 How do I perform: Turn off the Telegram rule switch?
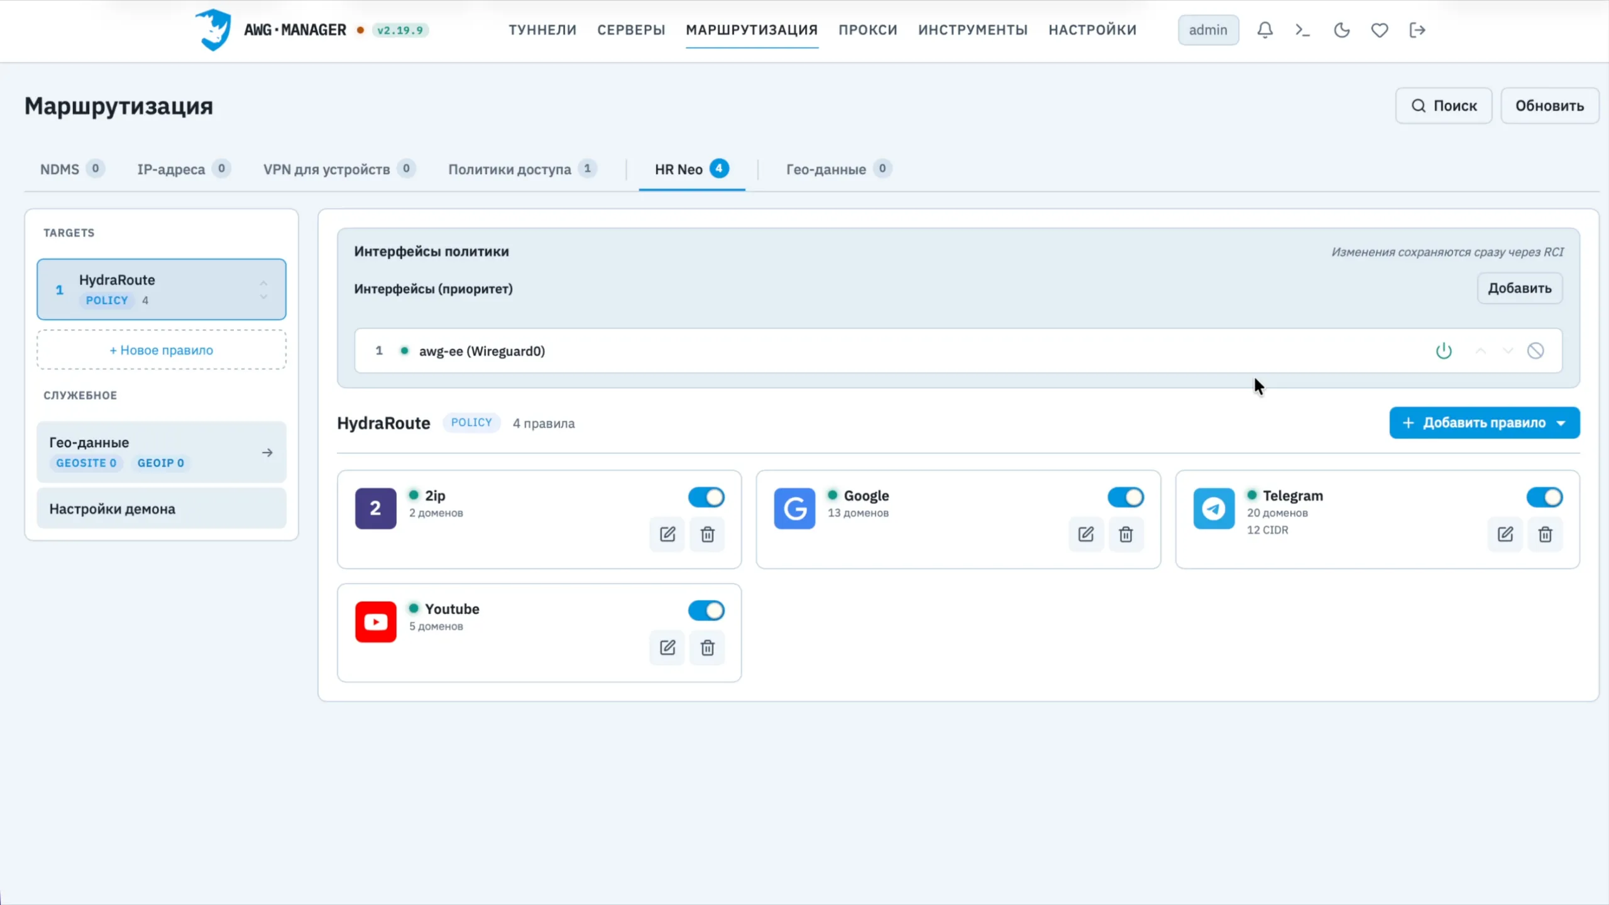[x=1544, y=497]
